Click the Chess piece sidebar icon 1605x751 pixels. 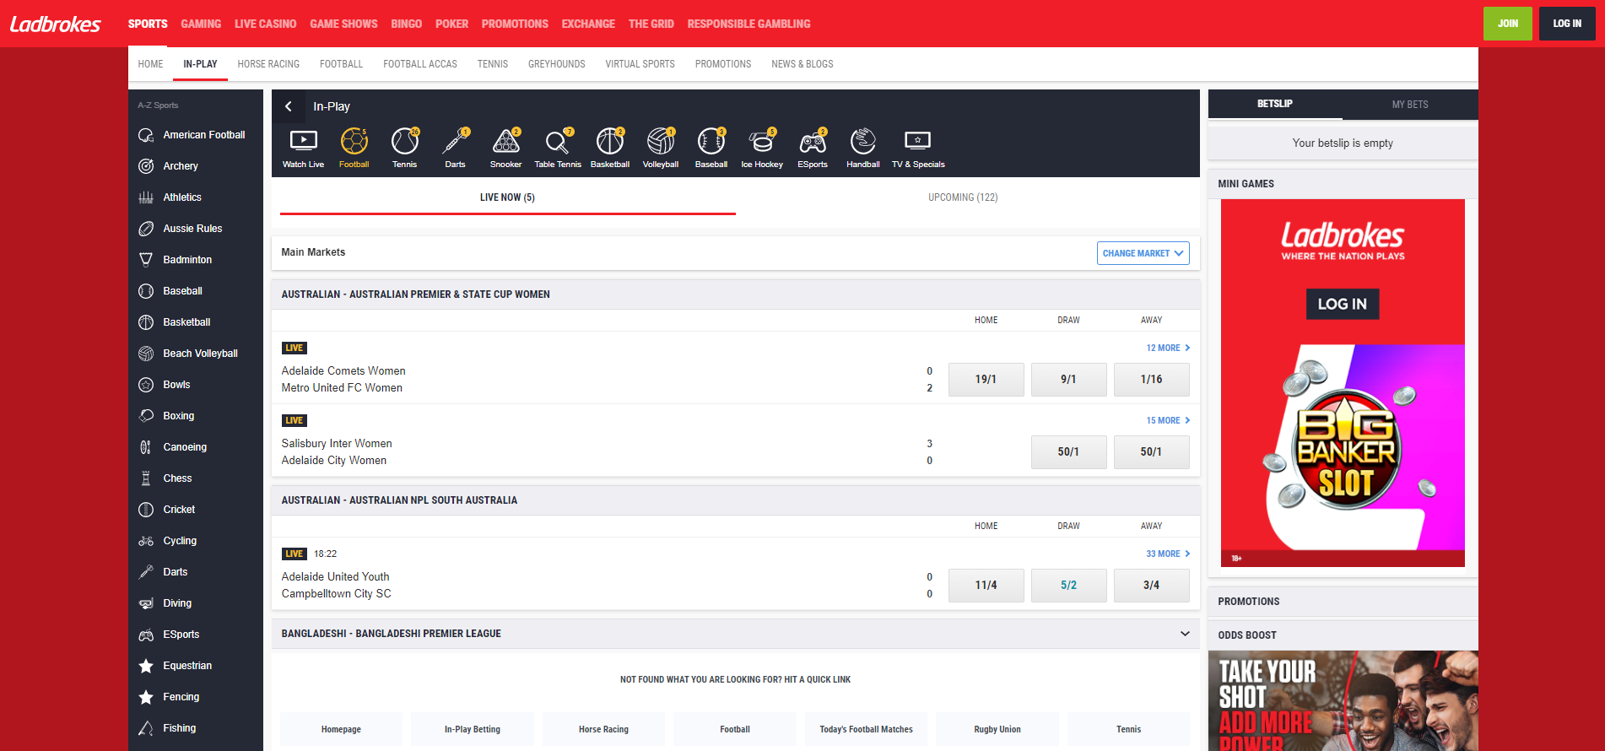[x=146, y=478]
